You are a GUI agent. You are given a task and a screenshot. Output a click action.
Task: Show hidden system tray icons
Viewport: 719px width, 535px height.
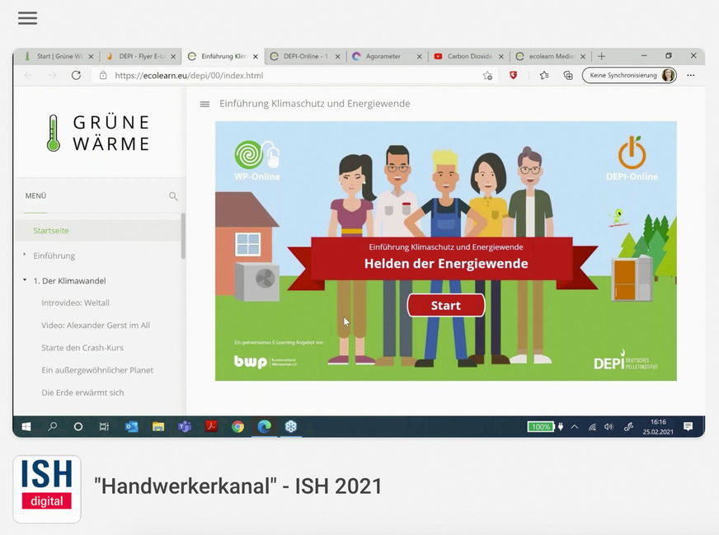[x=575, y=427]
